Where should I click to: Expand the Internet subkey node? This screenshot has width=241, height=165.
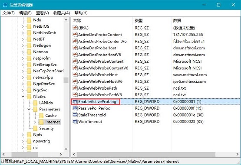click(35, 122)
